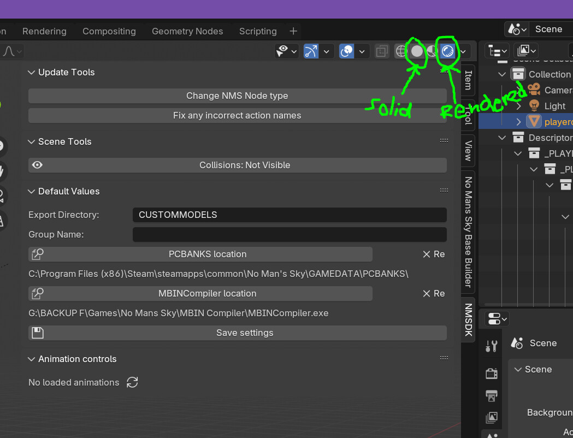Enable snapping magnet toggle in header
The height and width of the screenshot is (438, 573).
pos(310,51)
